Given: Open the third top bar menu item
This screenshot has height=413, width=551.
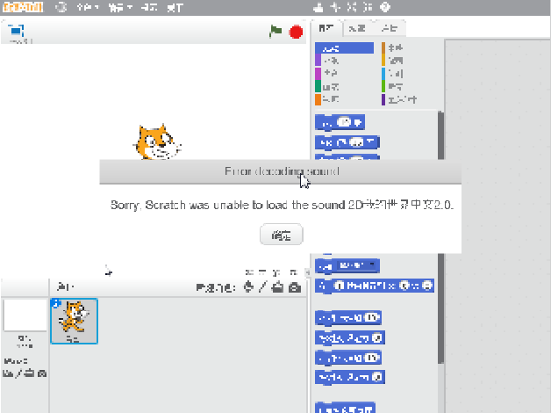Looking at the screenshot, I should point(149,7).
